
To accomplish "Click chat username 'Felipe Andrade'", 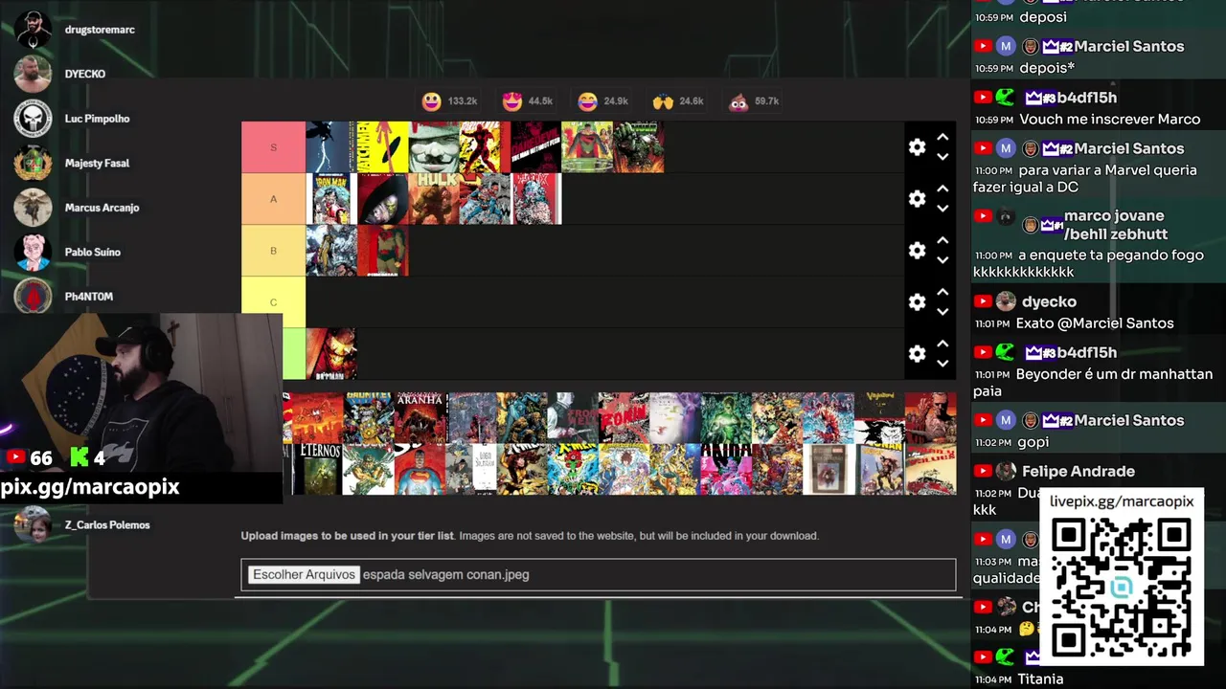I will 1078,471.
